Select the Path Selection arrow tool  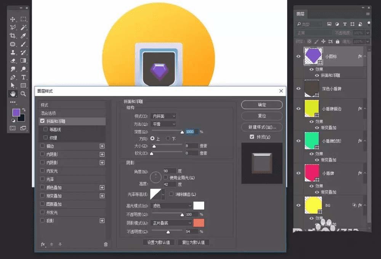(x=13, y=85)
